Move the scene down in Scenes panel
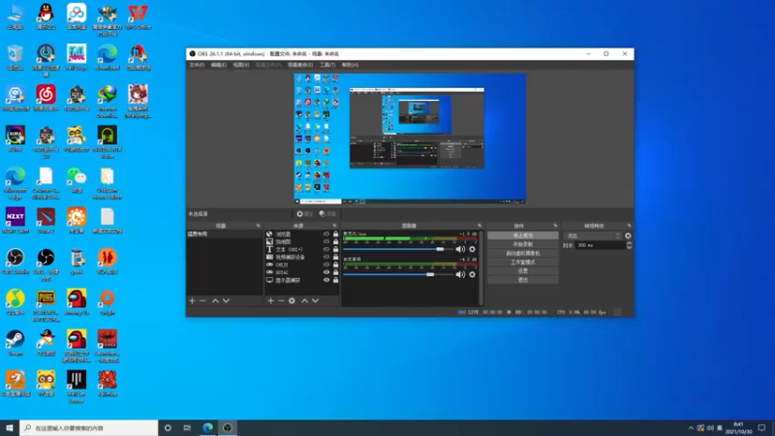 pos(226,300)
